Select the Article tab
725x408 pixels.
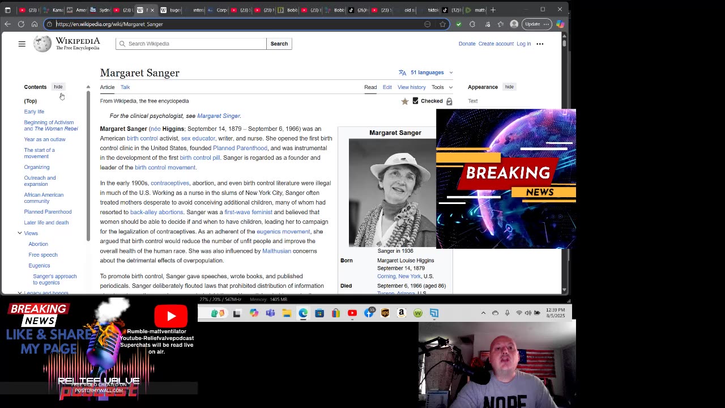click(x=107, y=87)
